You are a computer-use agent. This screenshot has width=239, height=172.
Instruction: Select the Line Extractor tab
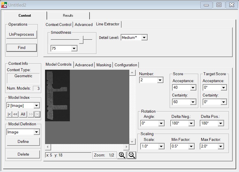[108, 24]
